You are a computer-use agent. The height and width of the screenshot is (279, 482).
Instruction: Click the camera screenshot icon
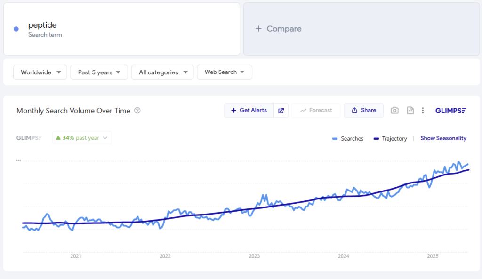[395, 110]
